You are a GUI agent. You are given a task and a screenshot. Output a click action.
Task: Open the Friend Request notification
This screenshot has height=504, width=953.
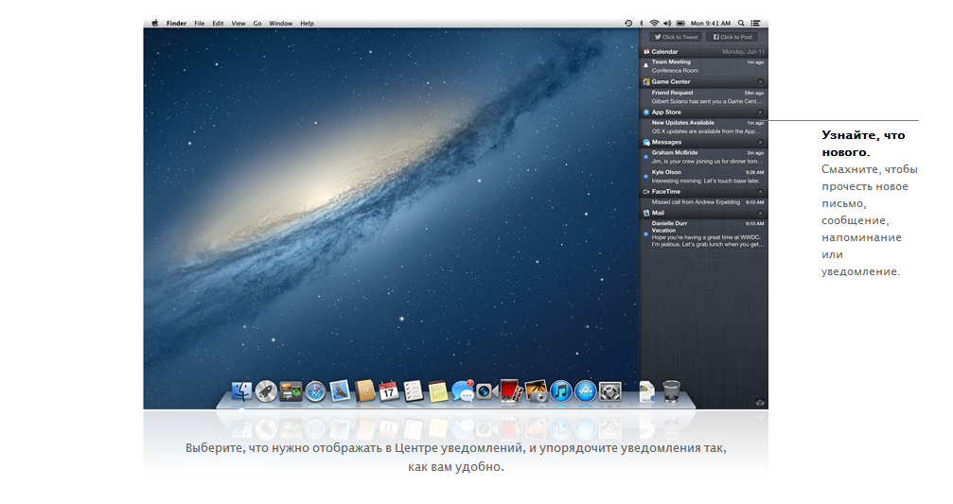click(704, 97)
